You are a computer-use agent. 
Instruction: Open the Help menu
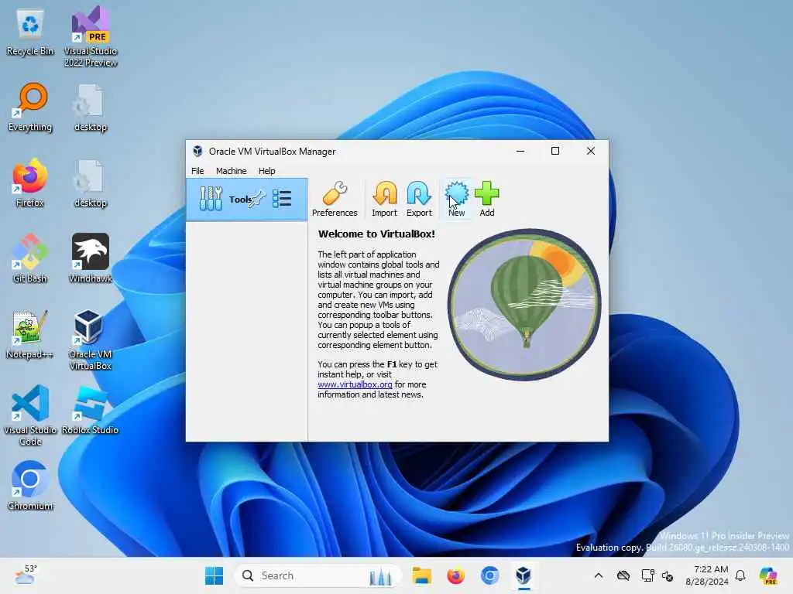pos(266,171)
